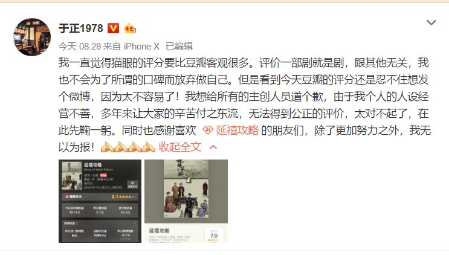Click the small poster inside the Maoyan screenshot
Screen dimensions: 449x255
(71, 175)
